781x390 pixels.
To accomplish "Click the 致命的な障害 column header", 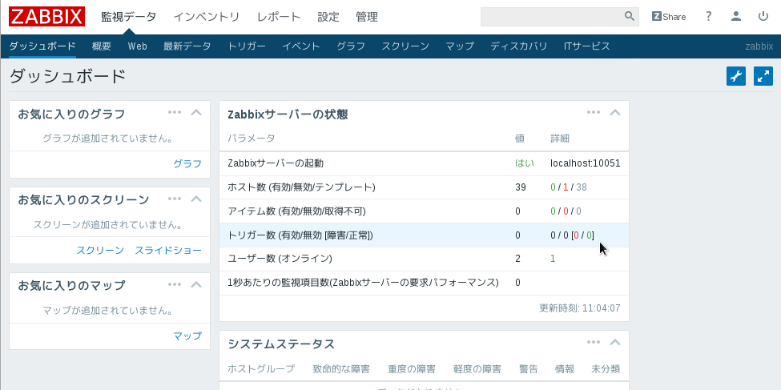I will [x=341, y=369].
